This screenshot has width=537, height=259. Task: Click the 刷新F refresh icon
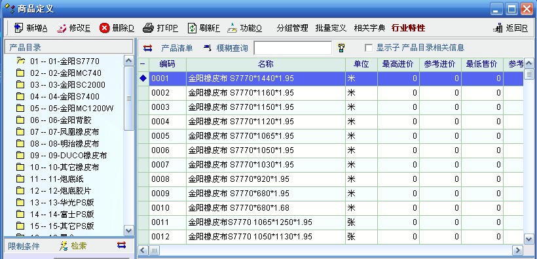(192, 28)
